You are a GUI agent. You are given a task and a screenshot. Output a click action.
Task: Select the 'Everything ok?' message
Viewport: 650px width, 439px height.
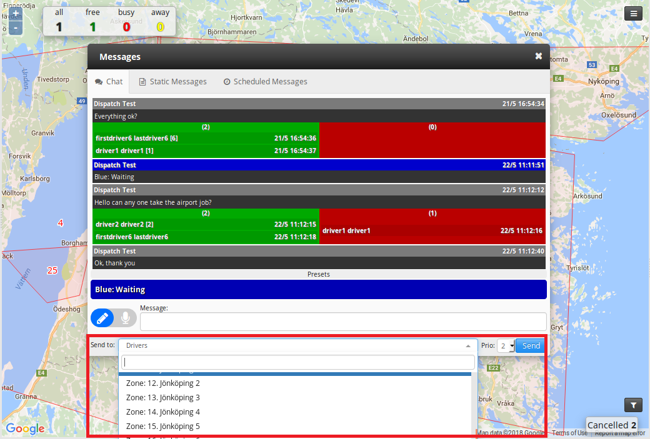[319, 116]
